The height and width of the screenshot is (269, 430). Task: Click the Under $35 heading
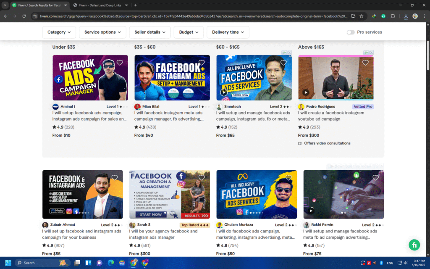click(x=64, y=47)
